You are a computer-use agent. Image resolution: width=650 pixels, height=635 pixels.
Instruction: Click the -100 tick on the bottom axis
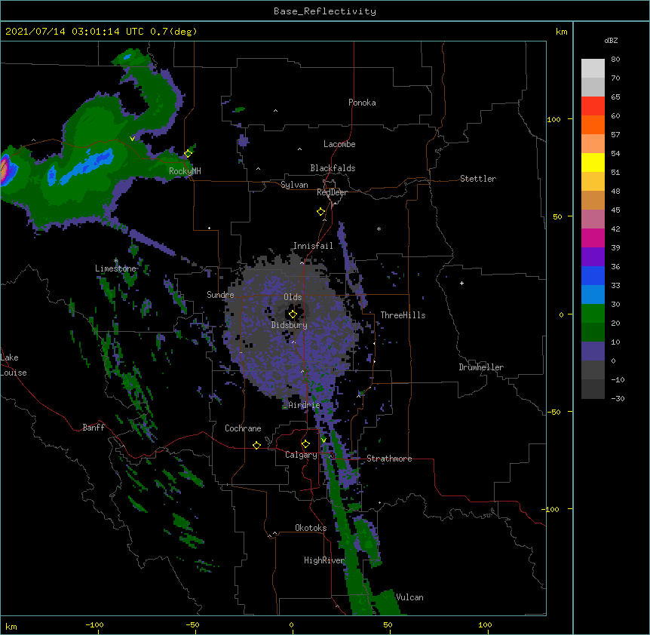(x=94, y=624)
